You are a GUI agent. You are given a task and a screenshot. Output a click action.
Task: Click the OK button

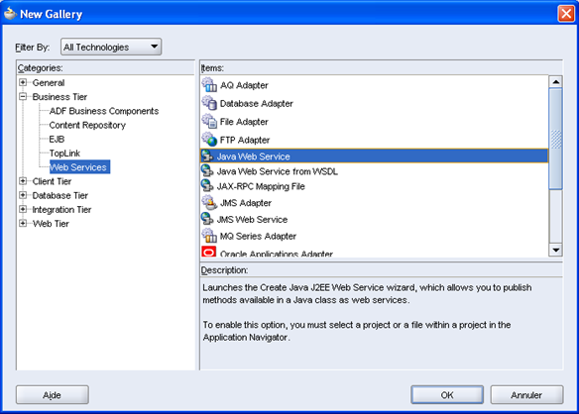tap(447, 395)
